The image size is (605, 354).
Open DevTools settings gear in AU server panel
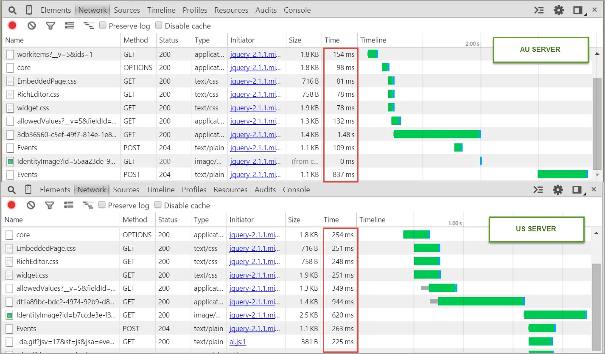pos(559,10)
